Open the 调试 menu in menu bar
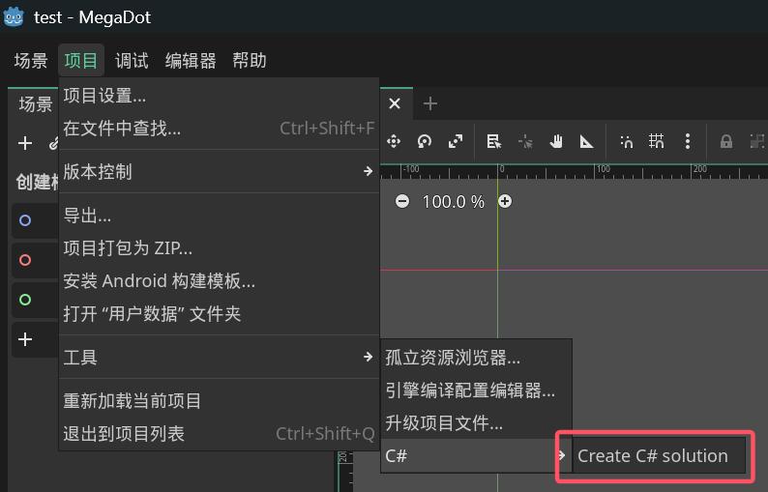 [132, 61]
